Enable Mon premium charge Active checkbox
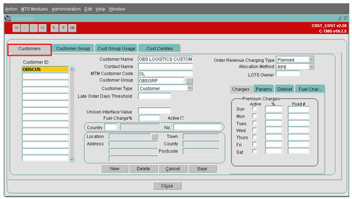 pos(255,116)
